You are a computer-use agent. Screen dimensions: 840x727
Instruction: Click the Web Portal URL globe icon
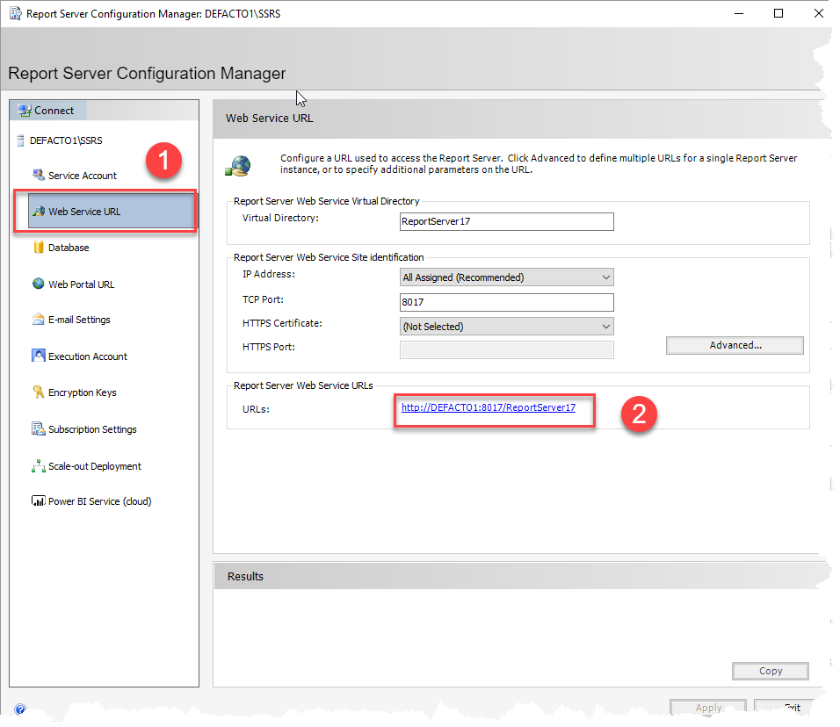(38, 284)
